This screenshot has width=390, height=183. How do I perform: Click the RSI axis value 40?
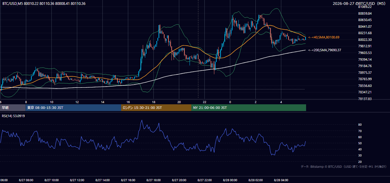(360, 149)
